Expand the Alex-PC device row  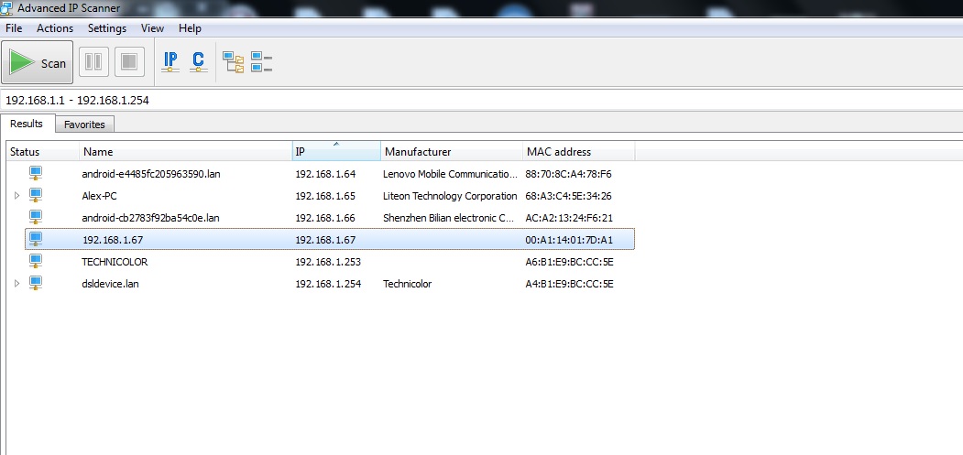tap(16, 196)
